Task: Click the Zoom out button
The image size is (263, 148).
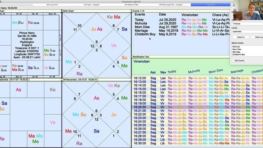Action: click(x=257, y=37)
